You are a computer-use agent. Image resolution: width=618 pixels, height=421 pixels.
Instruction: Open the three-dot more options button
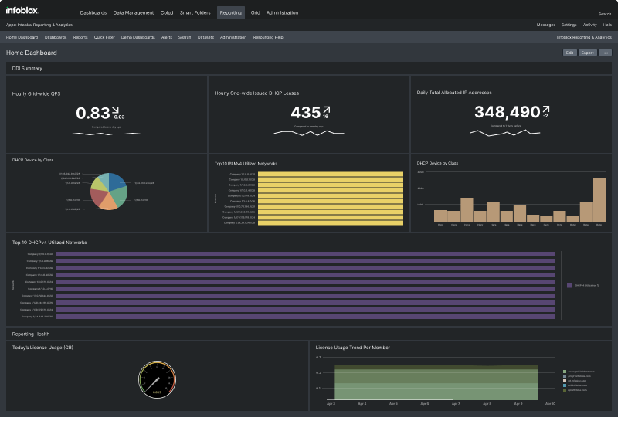tap(605, 53)
